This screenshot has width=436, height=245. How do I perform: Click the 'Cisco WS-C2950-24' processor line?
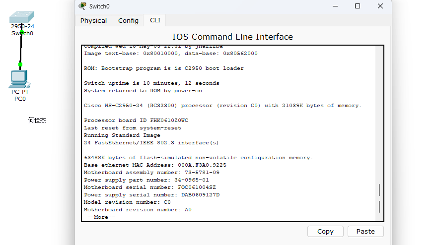(222, 106)
